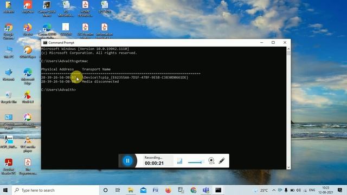Image resolution: width=347 pixels, height=195 pixels.
Task: Open Google Chrome desktop shortcut
Action: tap(9, 31)
